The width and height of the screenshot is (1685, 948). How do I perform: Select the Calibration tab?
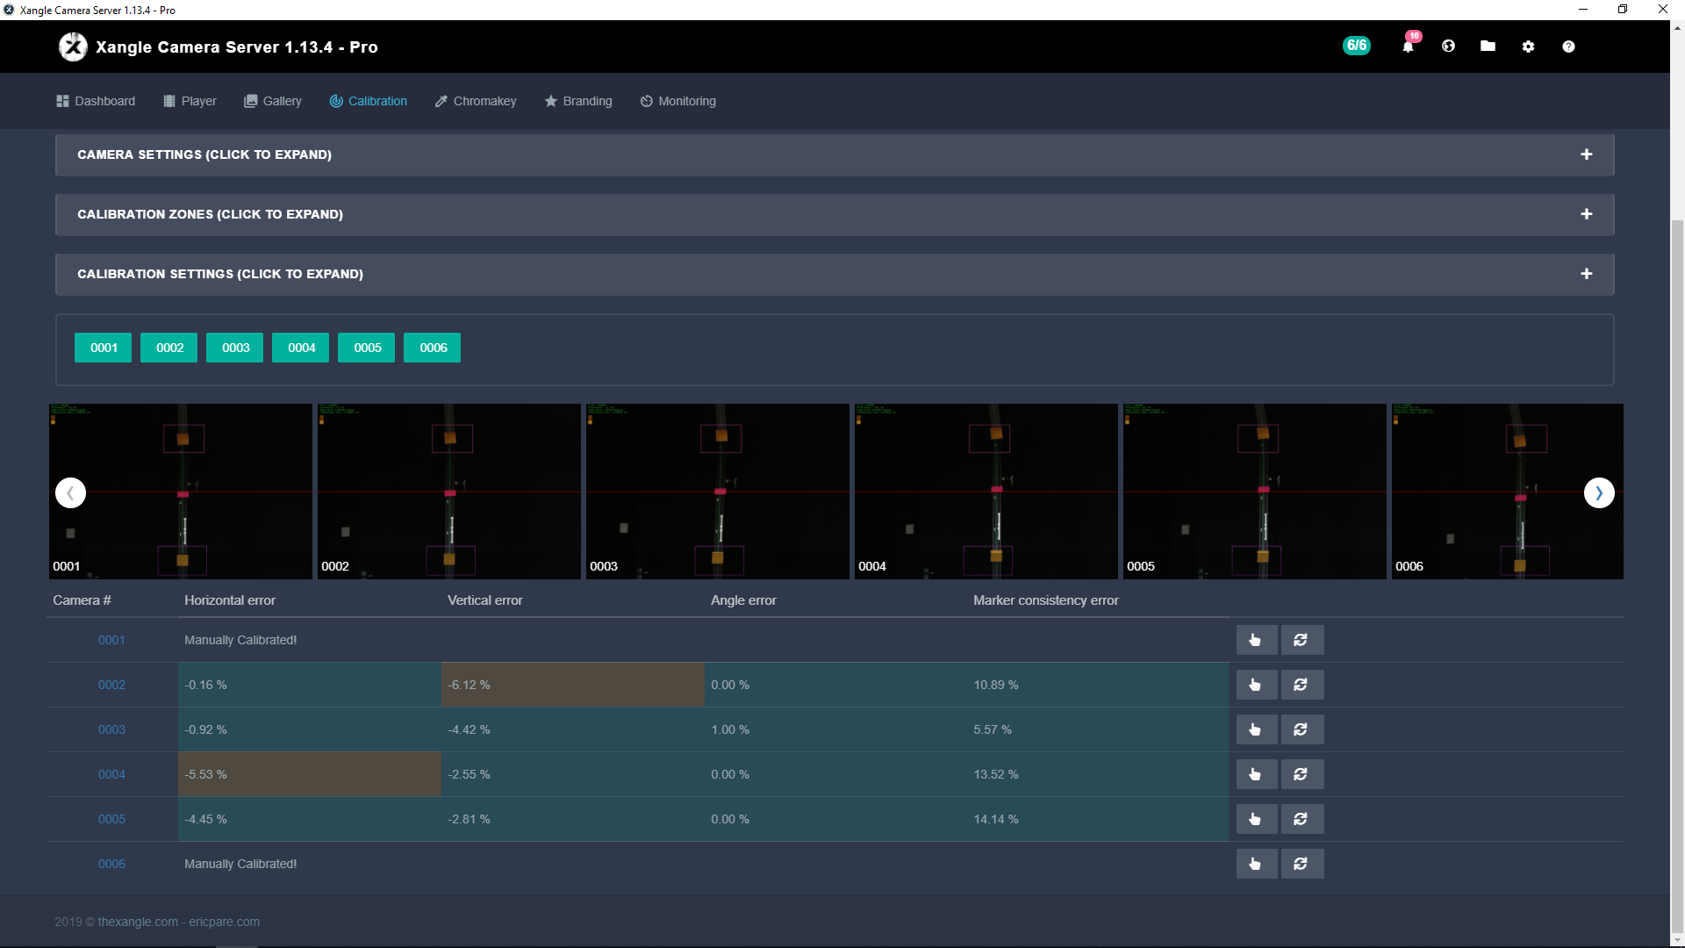click(369, 101)
